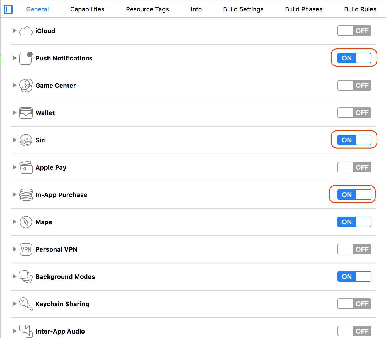Expand the Maps section arrow
Screen dimensions: 386x338
[x=15, y=222]
